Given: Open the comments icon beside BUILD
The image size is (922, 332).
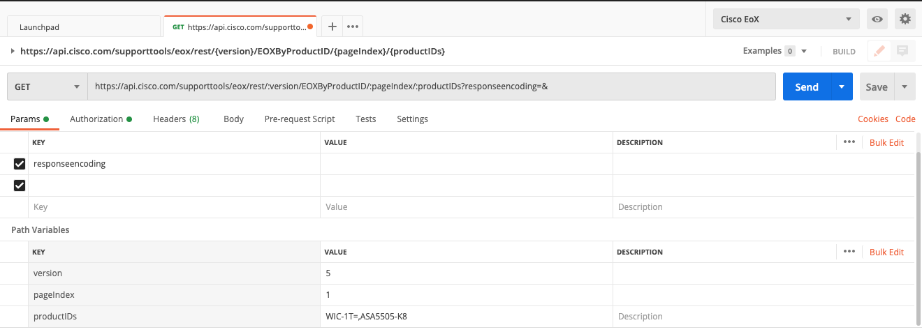Looking at the screenshot, I should (x=902, y=51).
